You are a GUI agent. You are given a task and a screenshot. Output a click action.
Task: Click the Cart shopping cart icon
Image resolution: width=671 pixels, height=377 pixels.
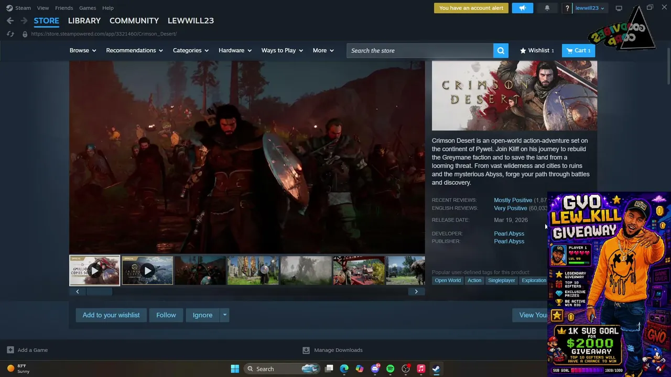click(x=570, y=50)
